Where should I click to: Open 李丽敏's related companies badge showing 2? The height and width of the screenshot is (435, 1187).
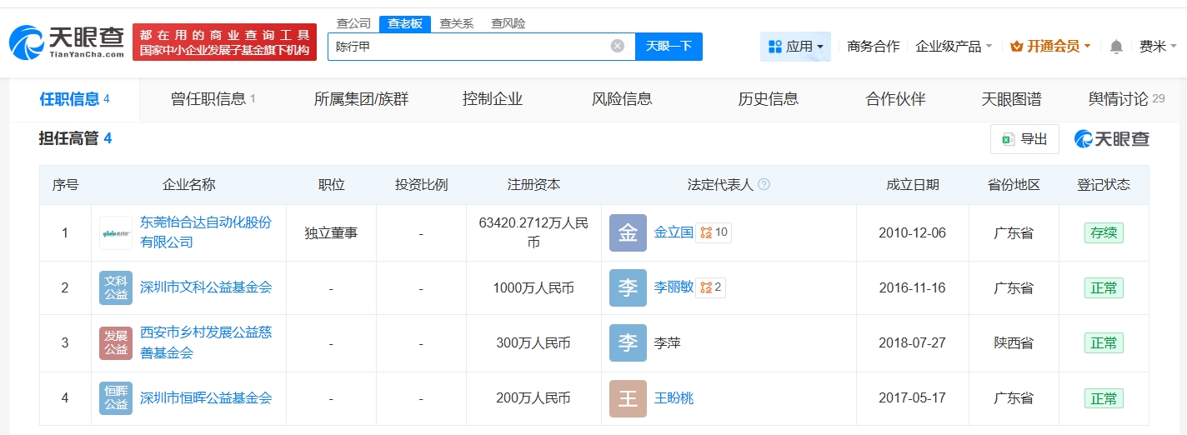point(711,287)
